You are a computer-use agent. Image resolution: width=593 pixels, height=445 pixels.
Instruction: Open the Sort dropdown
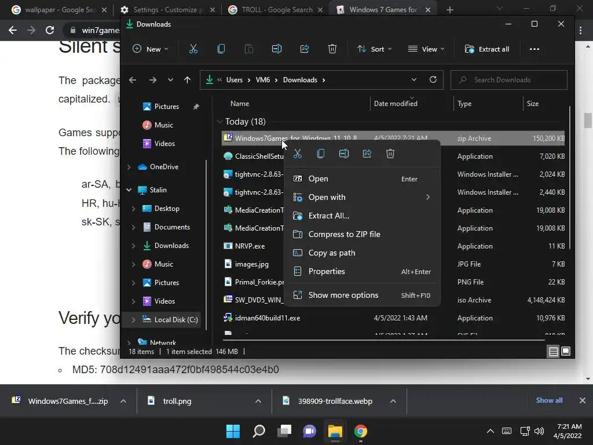[x=375, y=49]
